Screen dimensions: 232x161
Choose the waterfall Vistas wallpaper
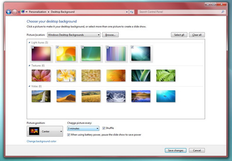[x=41, y=96]
